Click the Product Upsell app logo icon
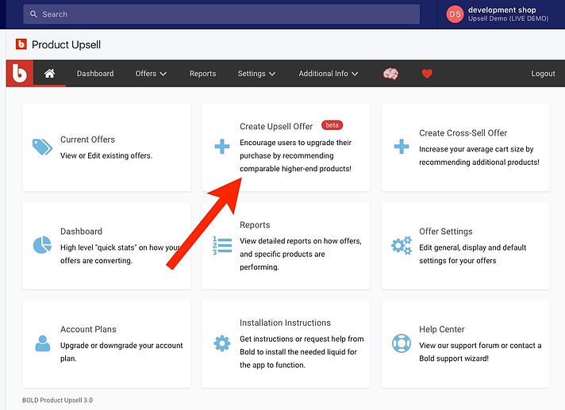The image size is (565, 410). (x=21, y=44)
